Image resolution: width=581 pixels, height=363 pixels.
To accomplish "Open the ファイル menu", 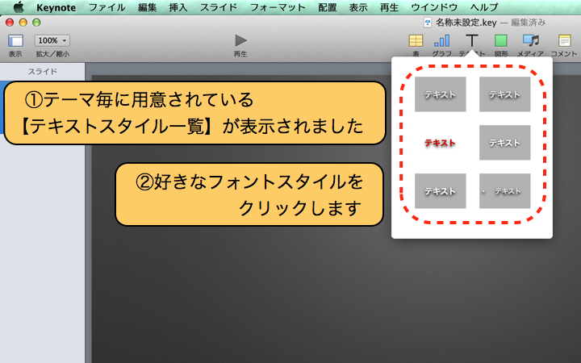I will (x=107, y=7).
